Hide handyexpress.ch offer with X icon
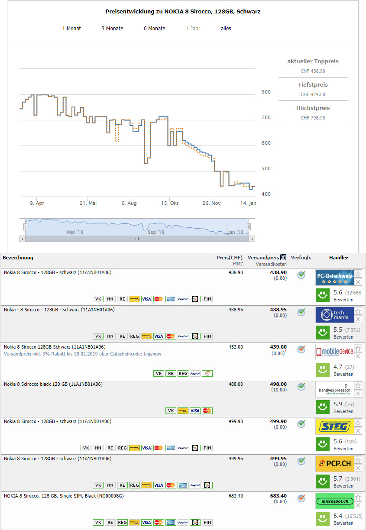Image resolution: width=366 pixels, height=530 pixels. (358, 394)
